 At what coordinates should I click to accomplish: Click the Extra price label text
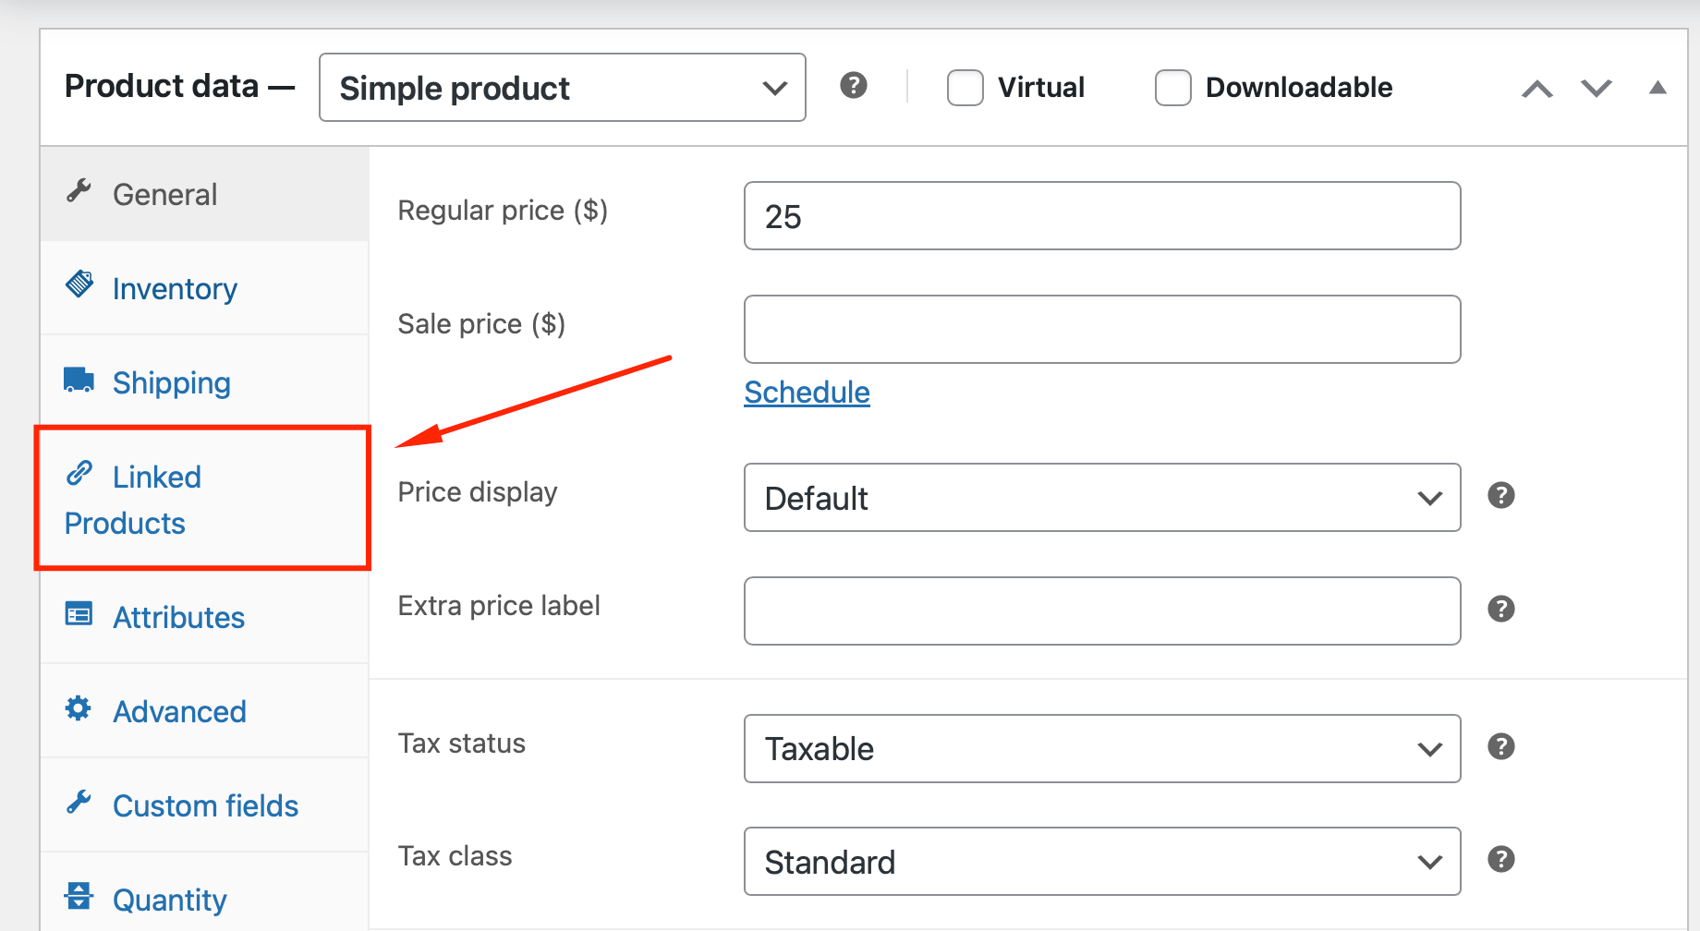[499, 606]
